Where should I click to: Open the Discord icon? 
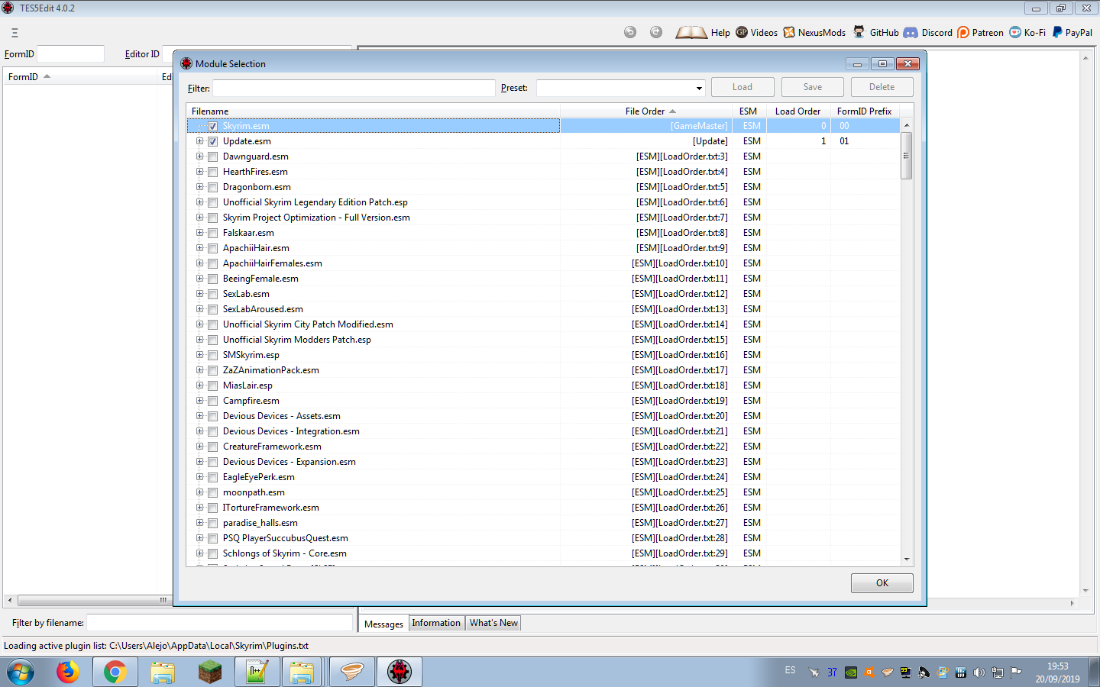(x=911, y=32)
